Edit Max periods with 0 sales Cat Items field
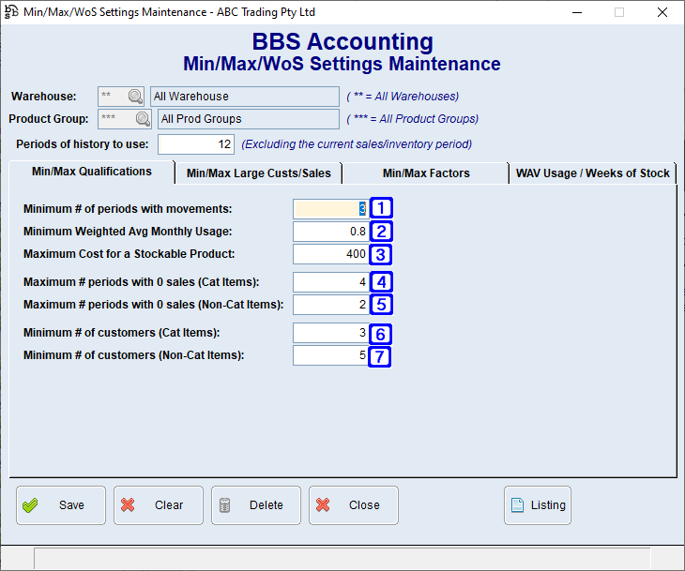The height and width of the screenshot is (571, 685). point(331,282)
